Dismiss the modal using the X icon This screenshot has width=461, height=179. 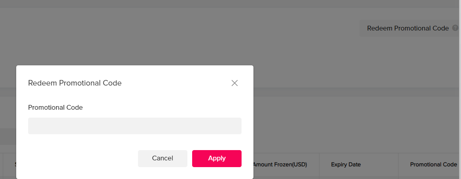pos(234,83)
